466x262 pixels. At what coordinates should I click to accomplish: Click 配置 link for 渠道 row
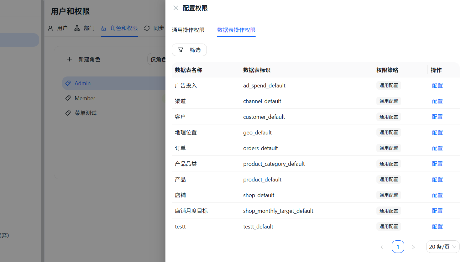click(x=437, y=101)
